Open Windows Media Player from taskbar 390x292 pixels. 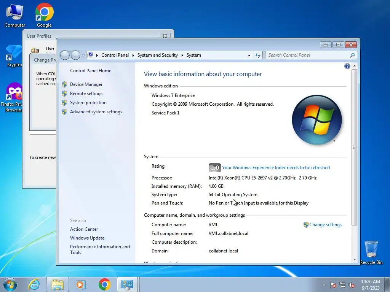[80, 284]
